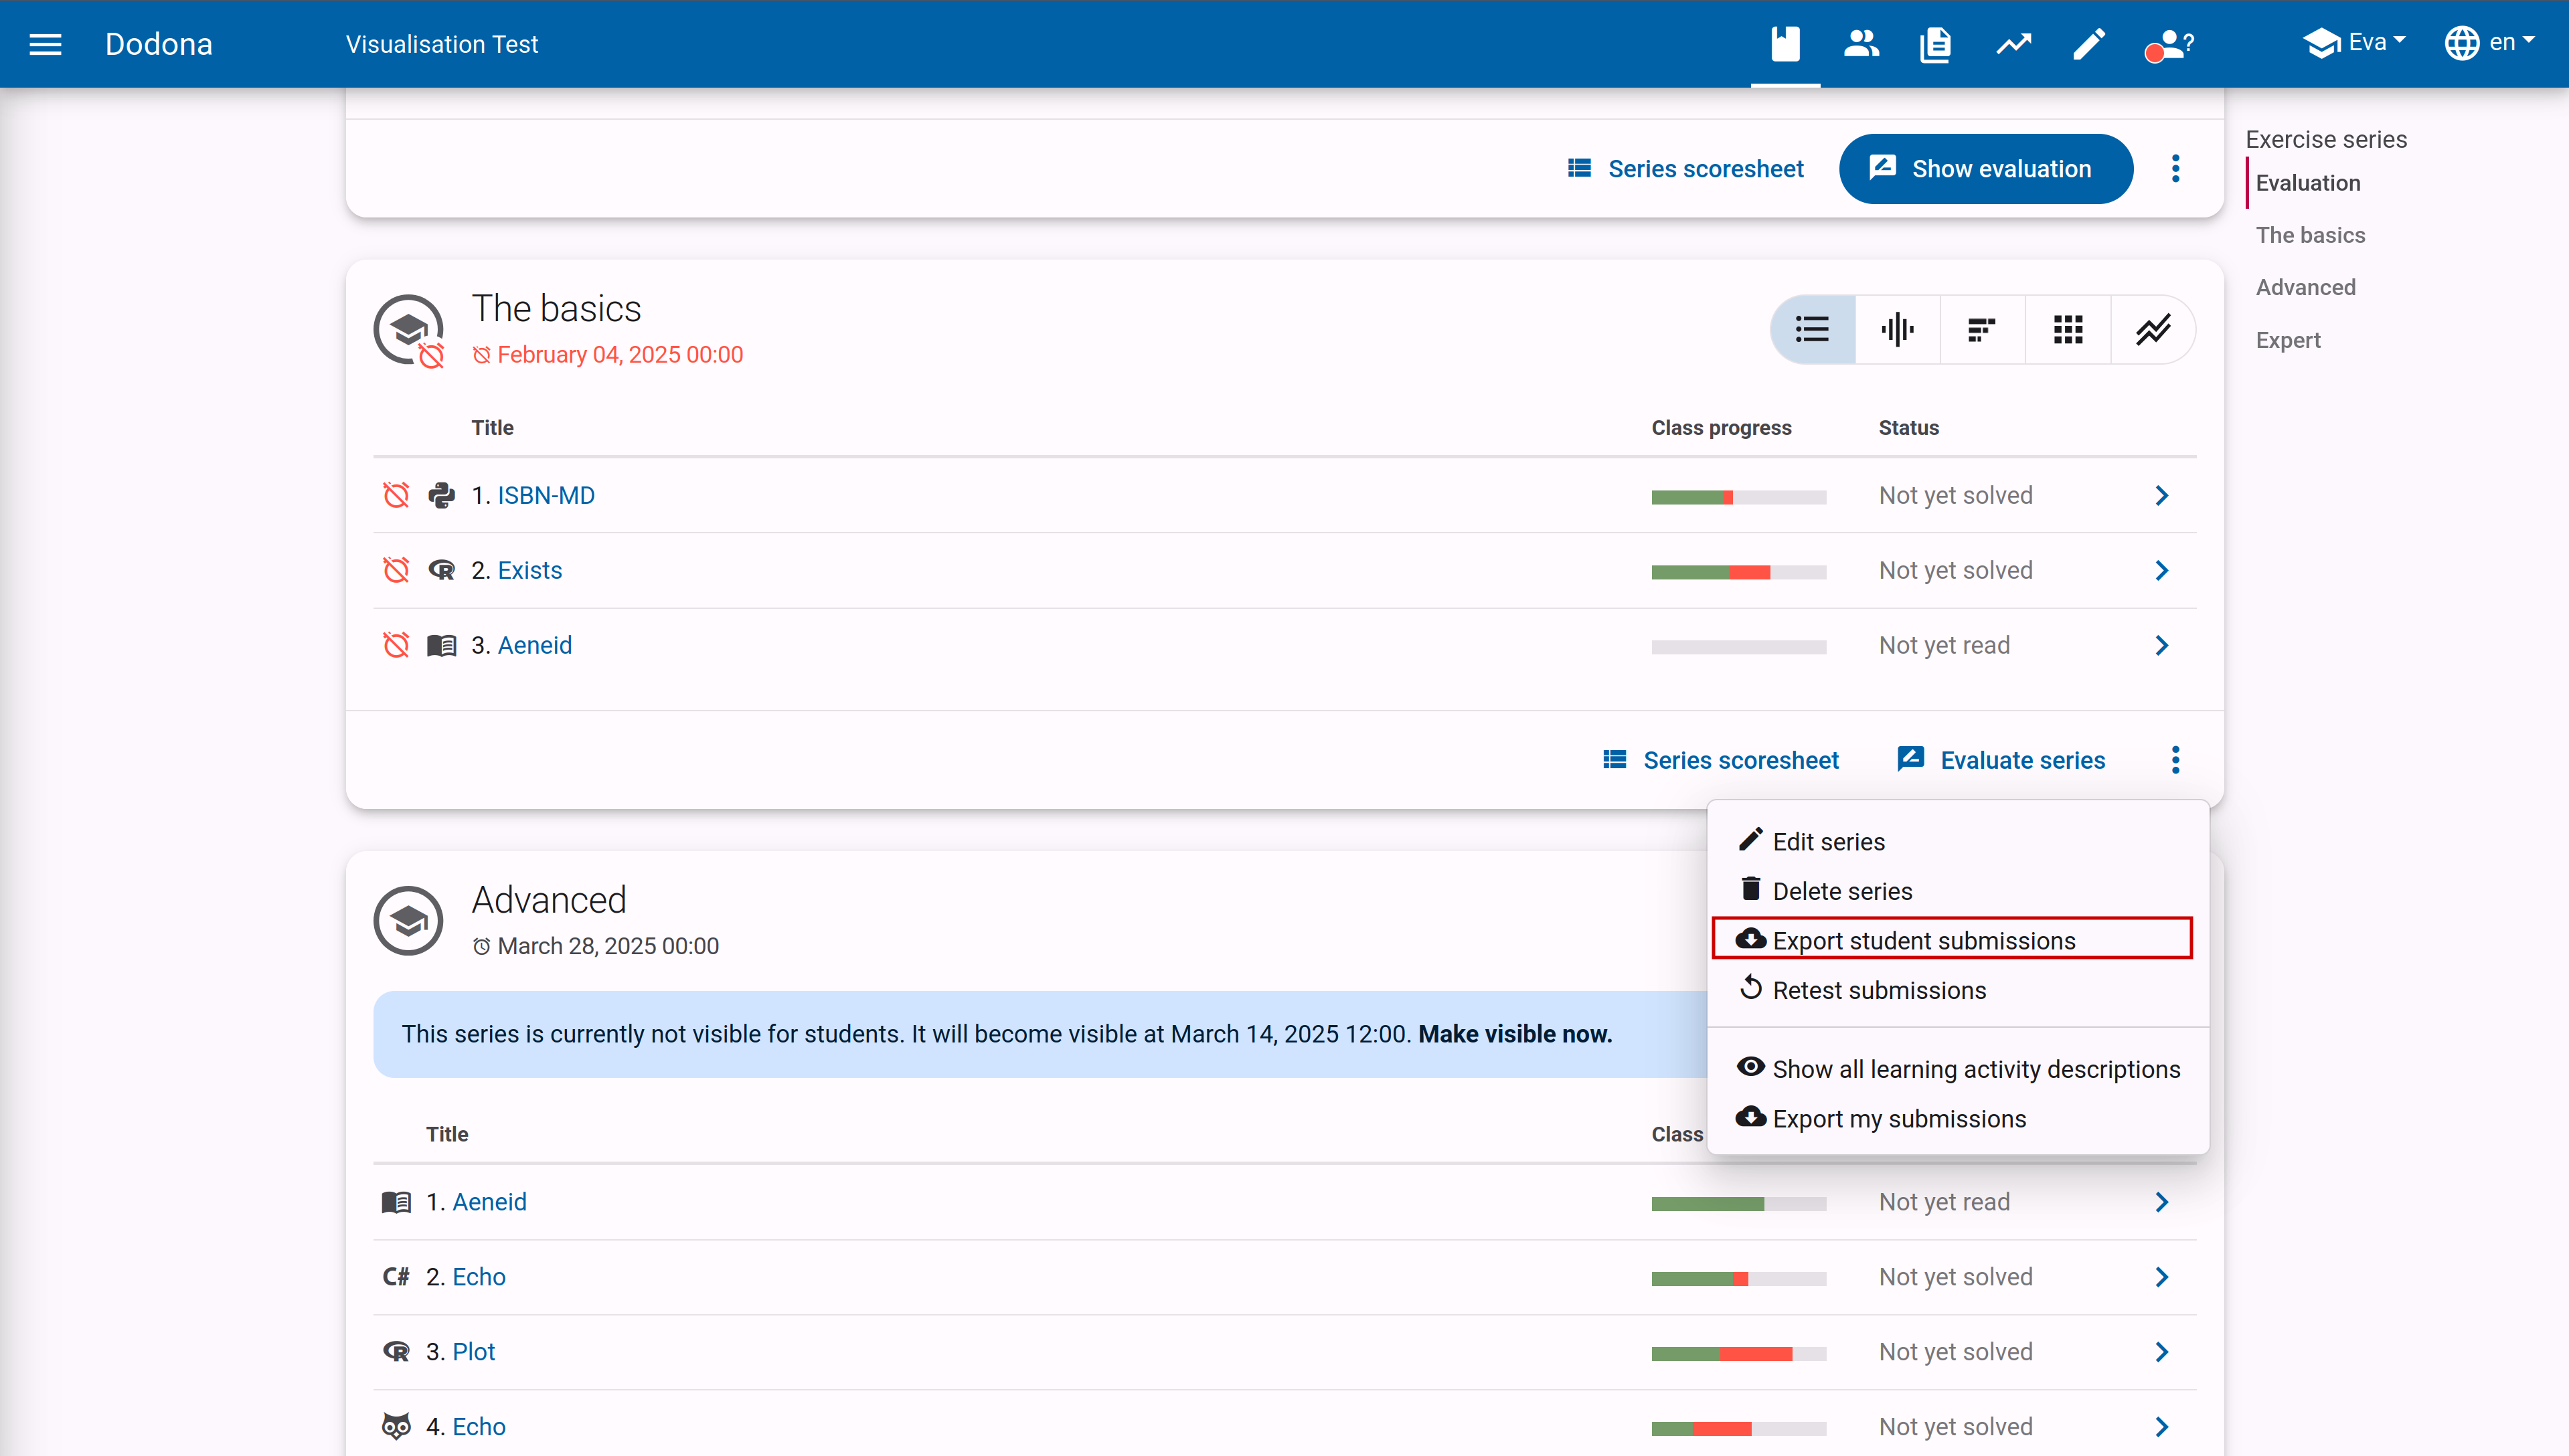Open Eva user dropdown menu
2569x1456 pixels.
pos(2355,43)
